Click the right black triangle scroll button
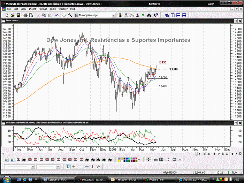 (x=236, y=154)
